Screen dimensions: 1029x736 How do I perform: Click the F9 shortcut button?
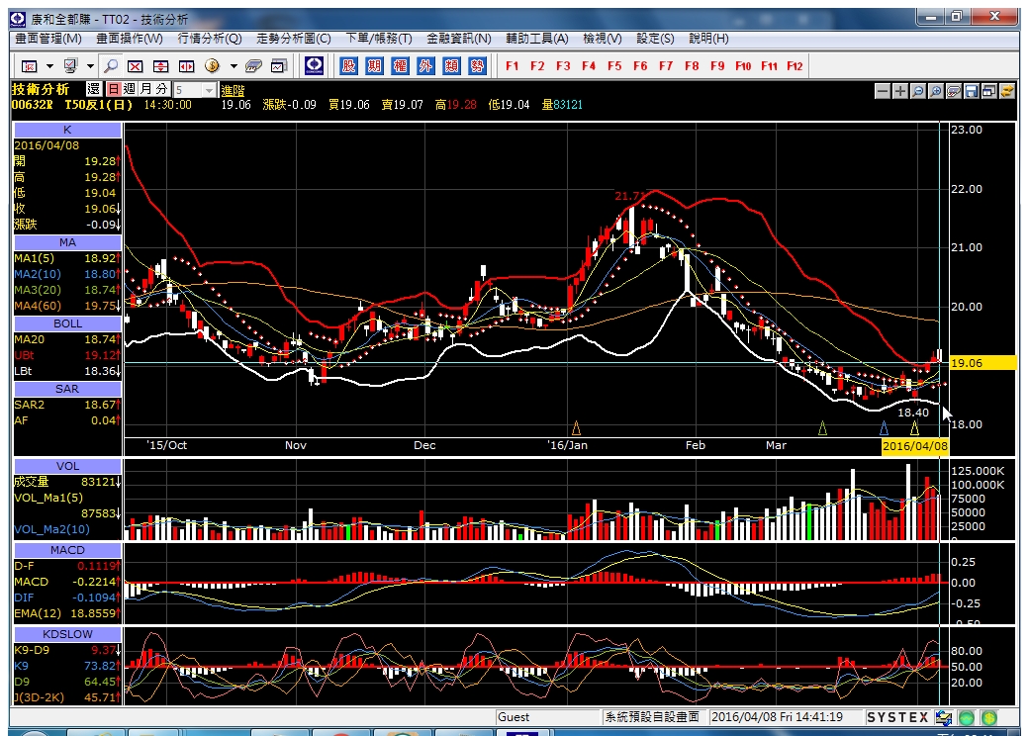point(717,66)
